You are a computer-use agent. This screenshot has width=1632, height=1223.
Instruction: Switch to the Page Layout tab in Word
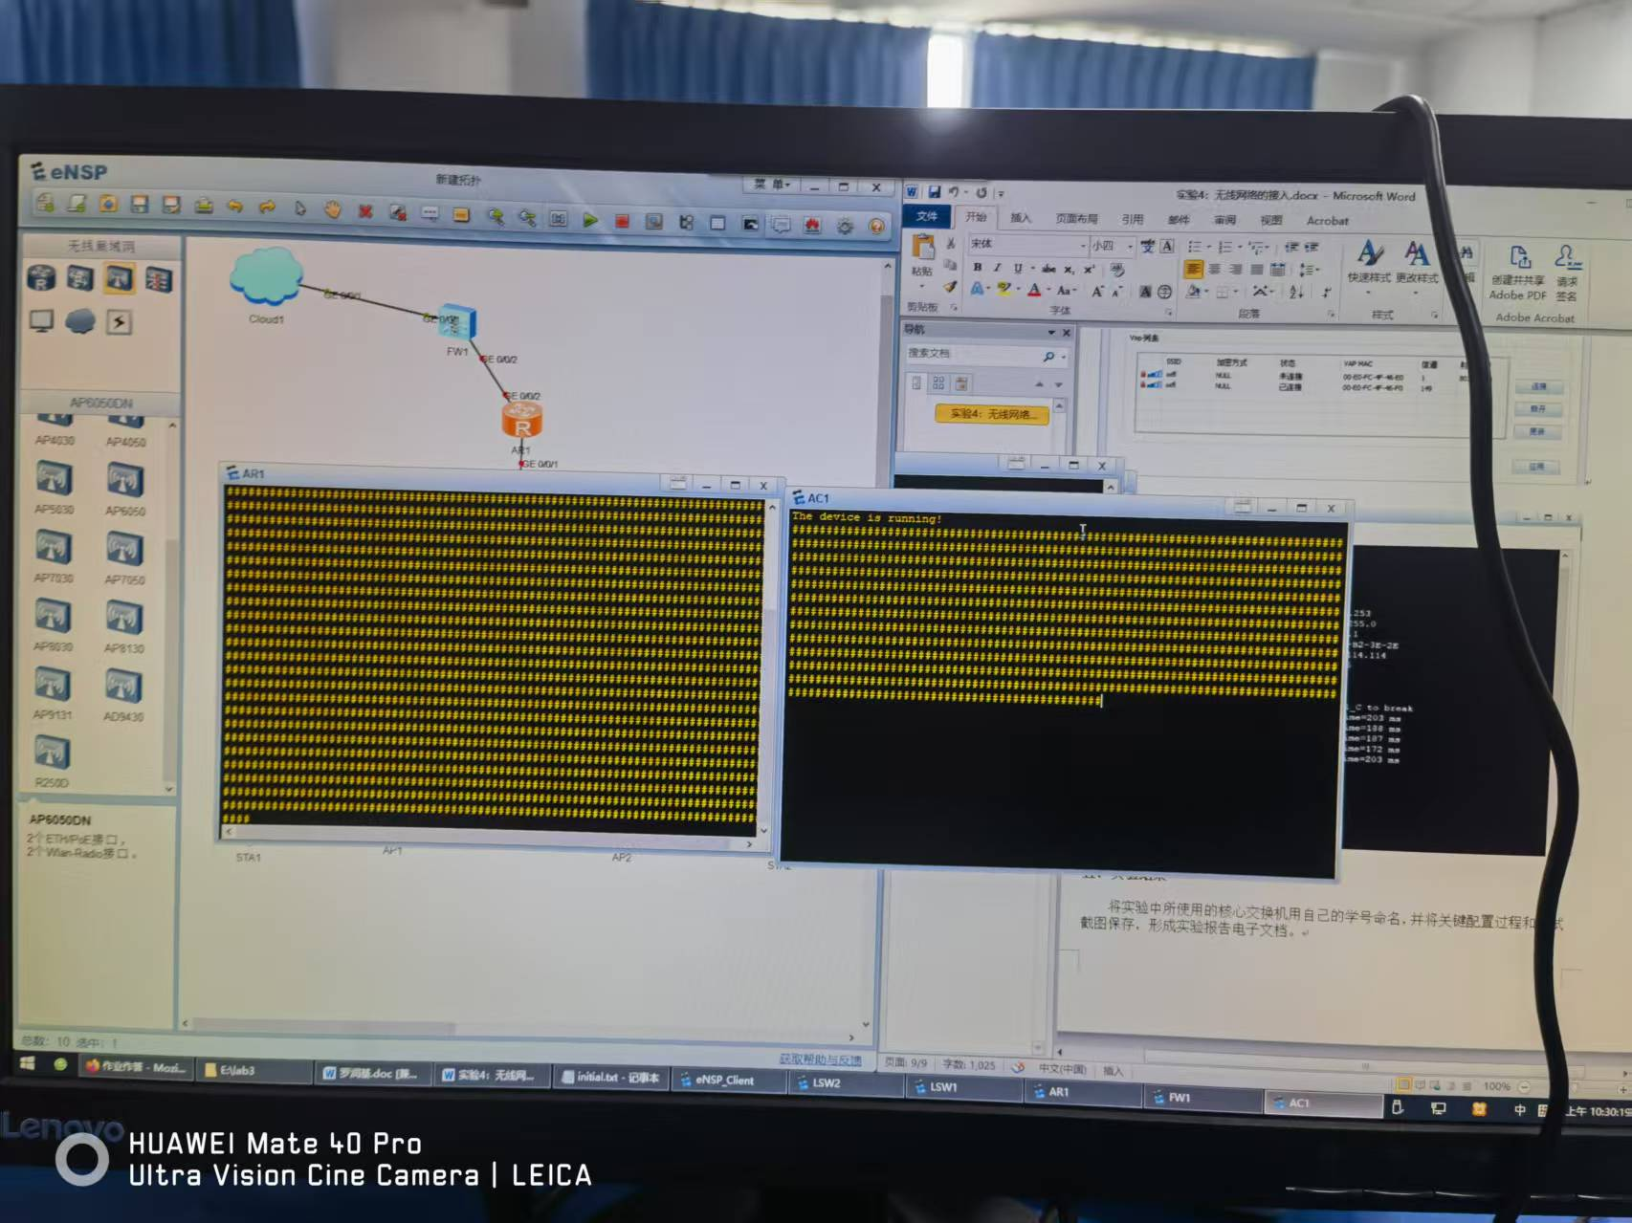point(1076,219)
